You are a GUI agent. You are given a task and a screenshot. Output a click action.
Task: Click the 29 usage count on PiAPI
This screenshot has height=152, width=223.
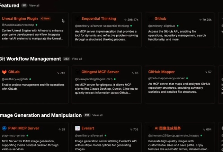click(x=62, y=129)
